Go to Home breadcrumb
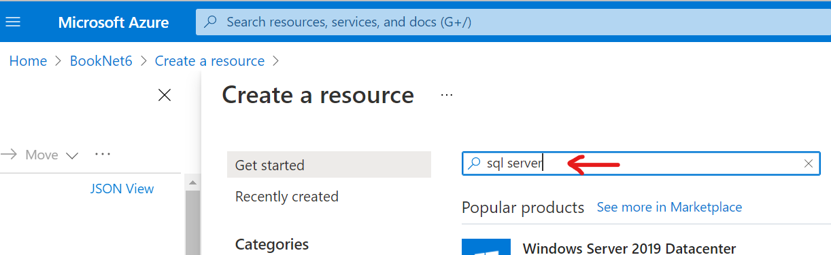Viewport: 831px width, 255px height. coord(28,61)
